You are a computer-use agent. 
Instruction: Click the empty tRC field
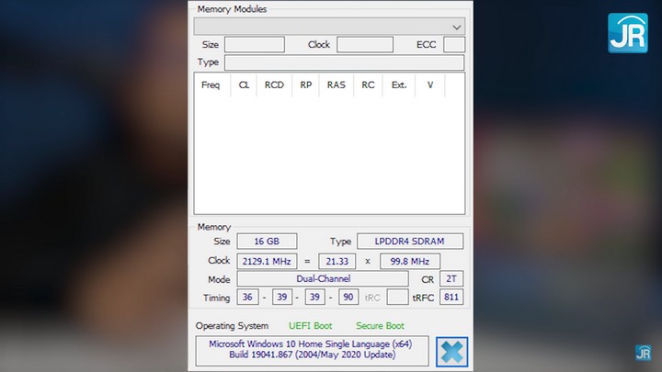(x=397, y=297)
